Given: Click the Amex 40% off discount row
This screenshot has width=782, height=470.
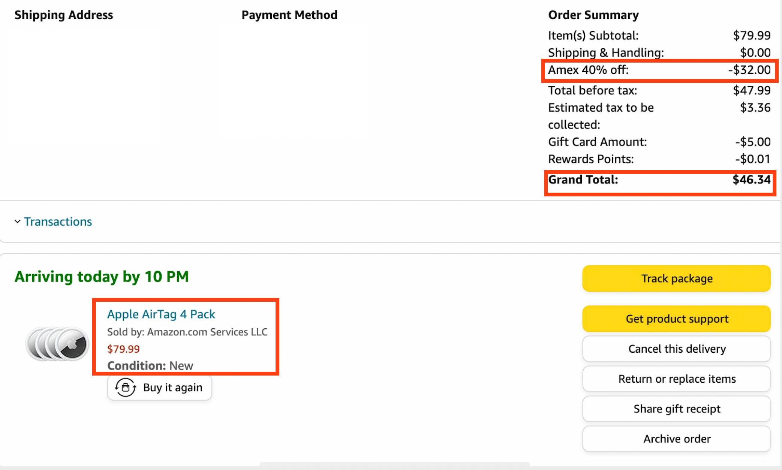Looking at the screenshot, I should pos(659,70).
